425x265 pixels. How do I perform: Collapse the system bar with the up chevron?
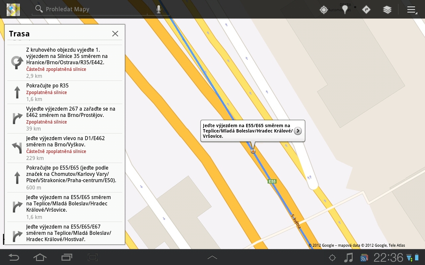(212, 257)
